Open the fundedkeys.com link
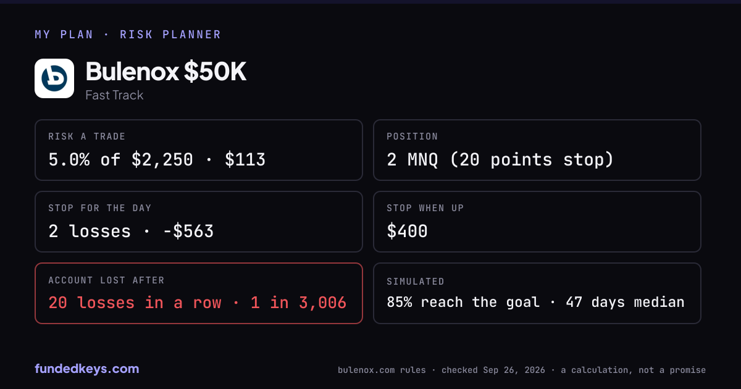The width and height of the screenshot is (741, 389). 87,369
